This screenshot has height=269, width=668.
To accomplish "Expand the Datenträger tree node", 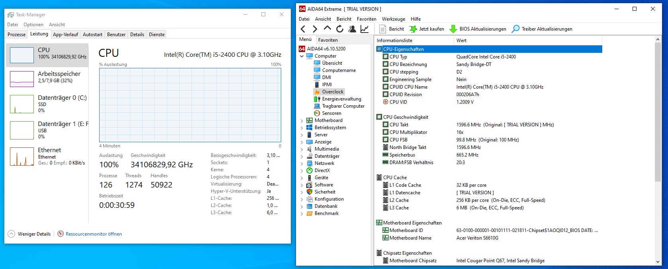I will click(x=302, y=156).
